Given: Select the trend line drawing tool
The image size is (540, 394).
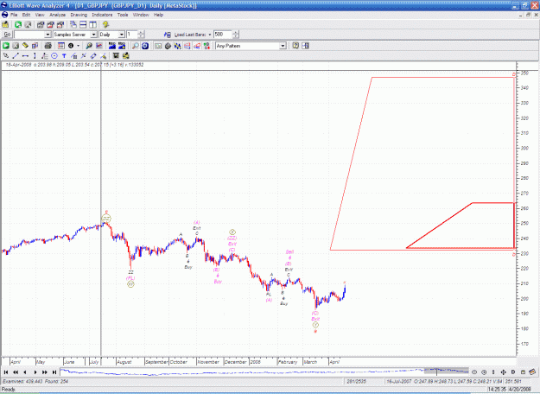Looking at the screenshot, I should (x=16, y=56).
